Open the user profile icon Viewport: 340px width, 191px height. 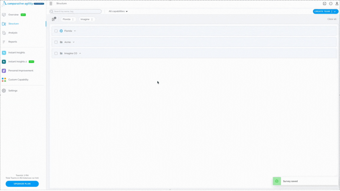pos(337,4)
